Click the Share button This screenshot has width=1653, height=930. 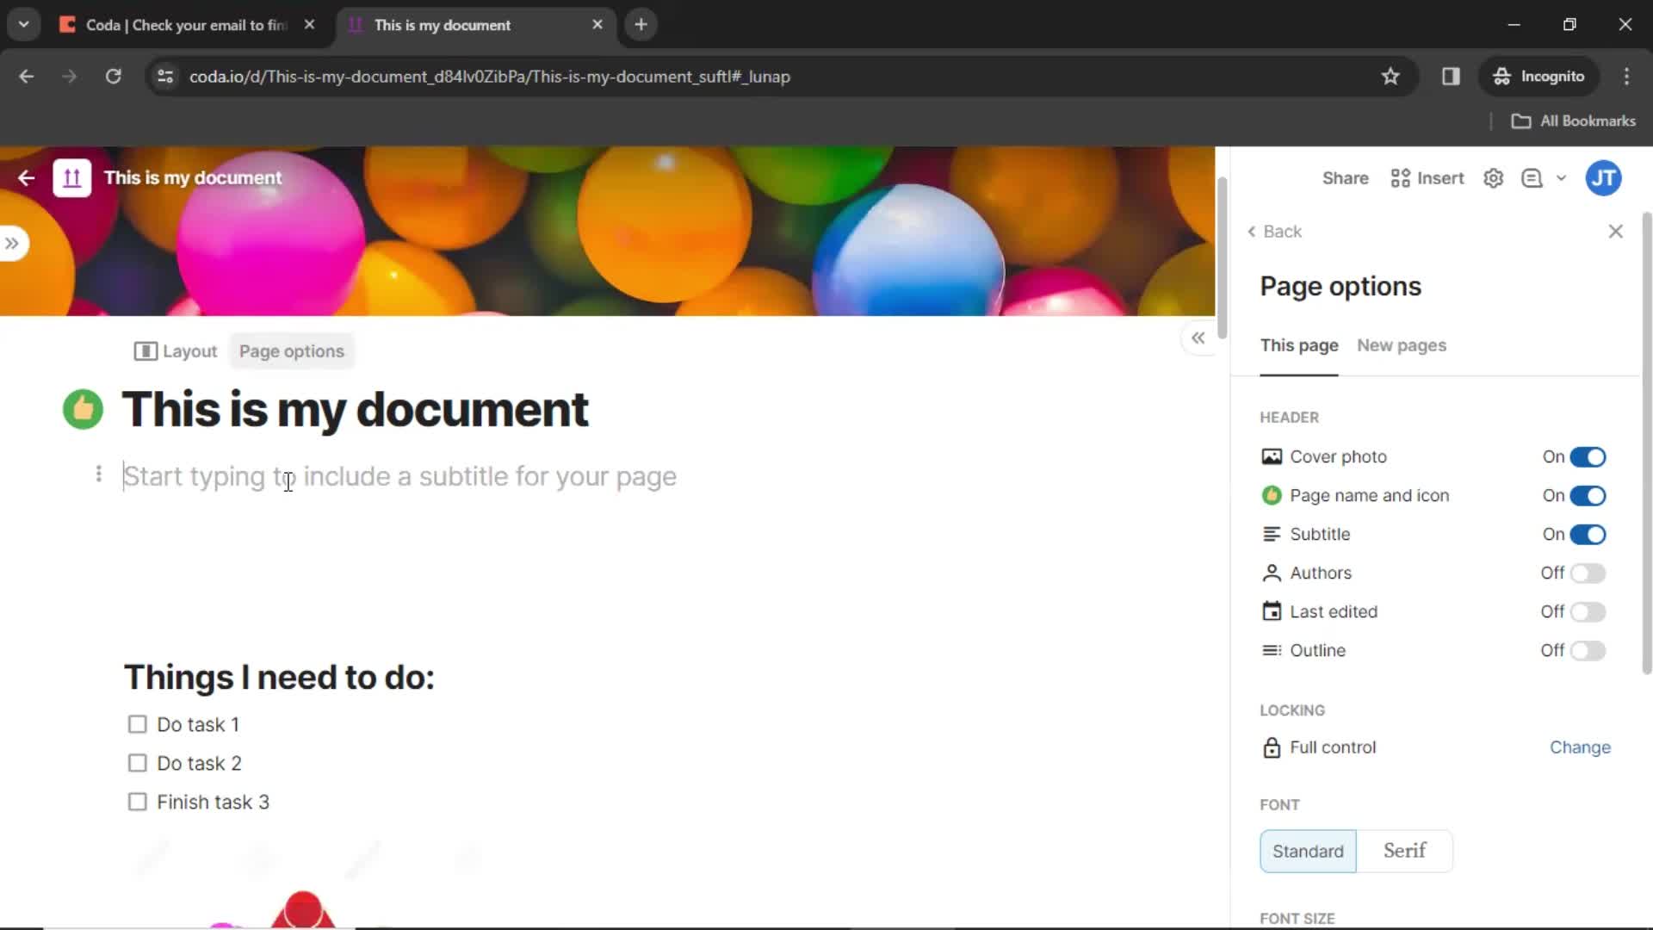[1345, 178]
